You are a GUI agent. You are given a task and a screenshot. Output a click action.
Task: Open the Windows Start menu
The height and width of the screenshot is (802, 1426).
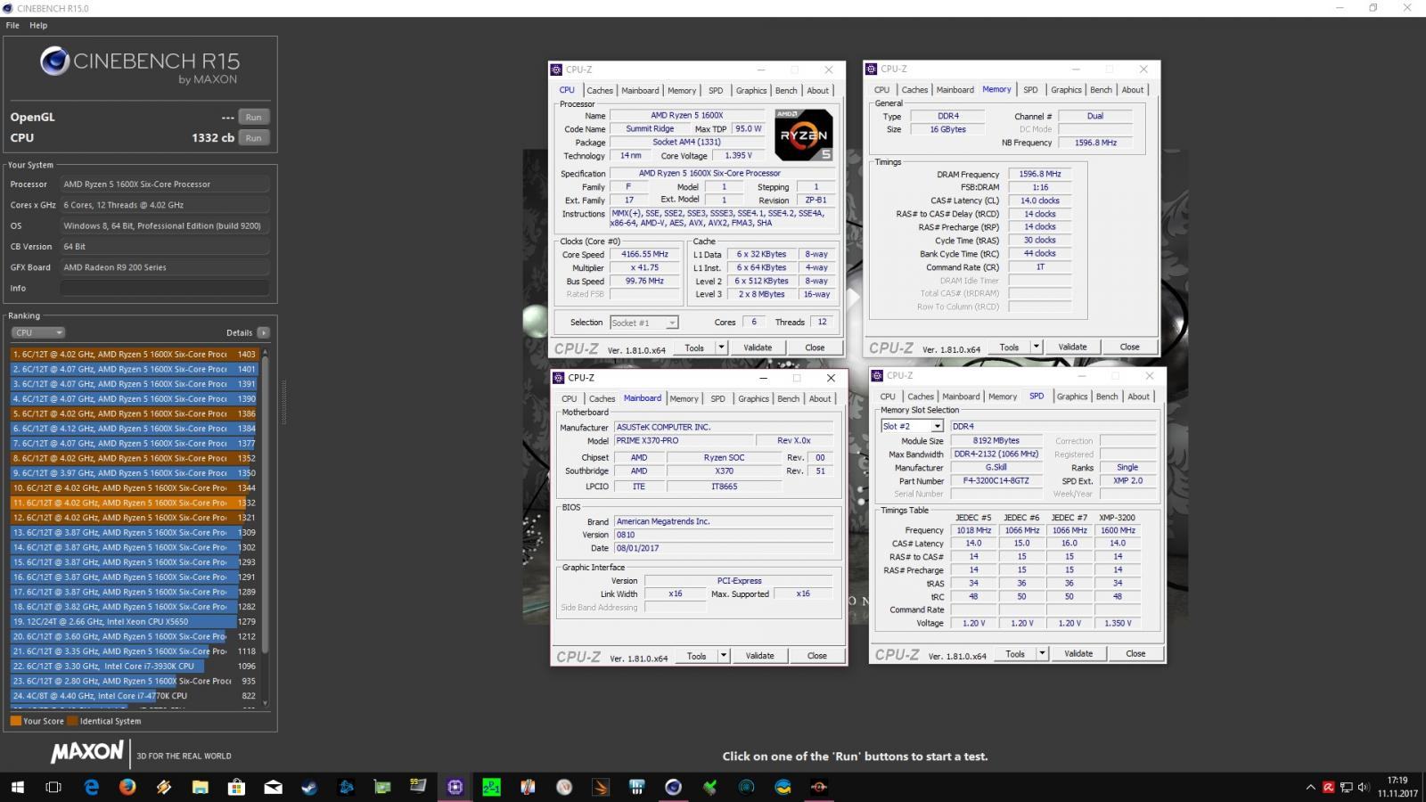[17, 787]
